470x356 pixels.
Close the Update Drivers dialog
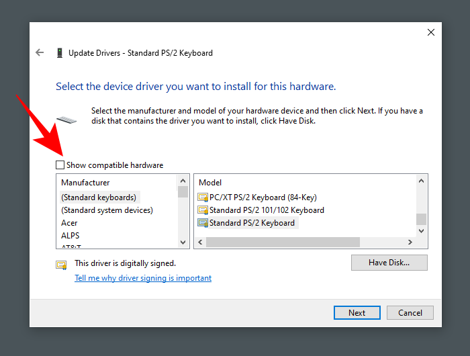coord(431,32)
